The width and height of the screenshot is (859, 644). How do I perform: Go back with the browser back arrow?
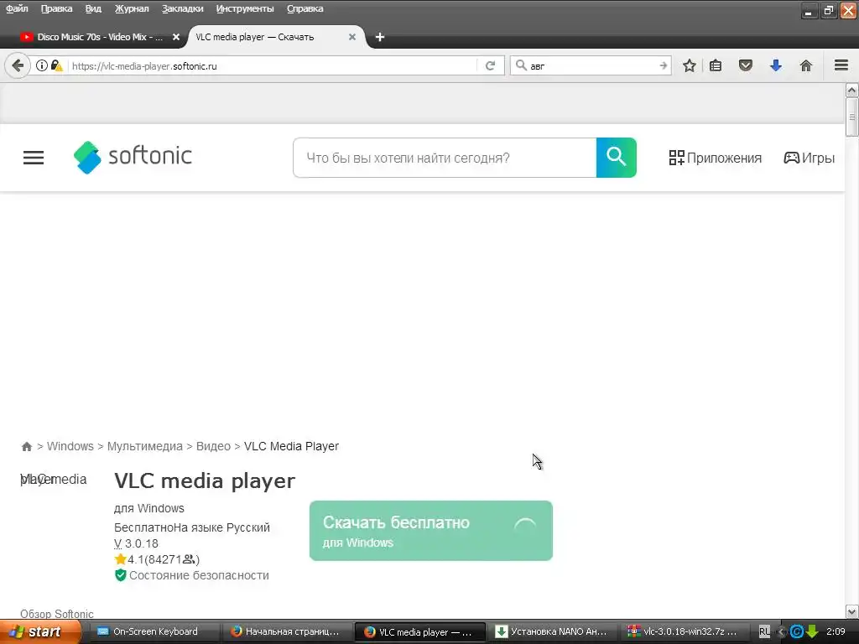[x=18, y=65]
